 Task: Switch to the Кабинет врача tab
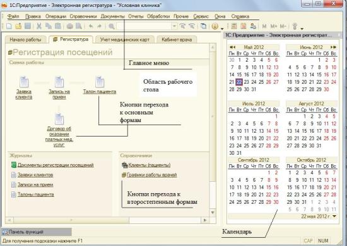pos(177,40)
